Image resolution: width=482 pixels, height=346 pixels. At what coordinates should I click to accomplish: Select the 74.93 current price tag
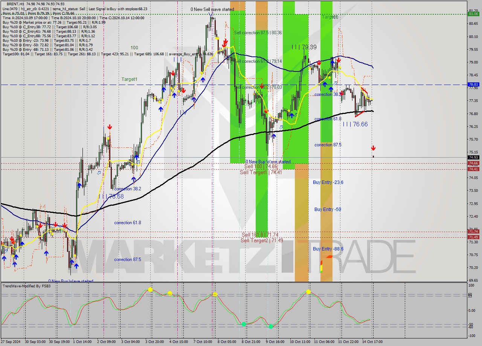pos(473,157)
